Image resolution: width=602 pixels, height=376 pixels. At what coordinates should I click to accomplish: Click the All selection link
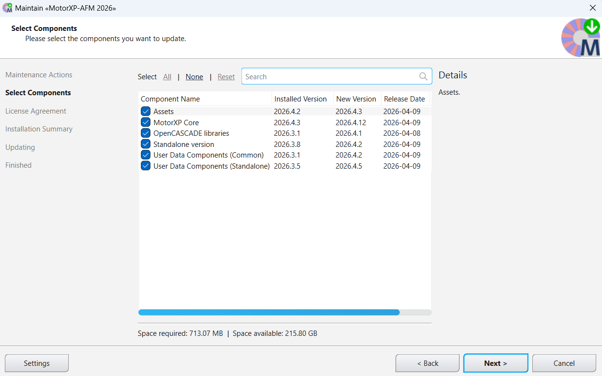click(167, 77)
